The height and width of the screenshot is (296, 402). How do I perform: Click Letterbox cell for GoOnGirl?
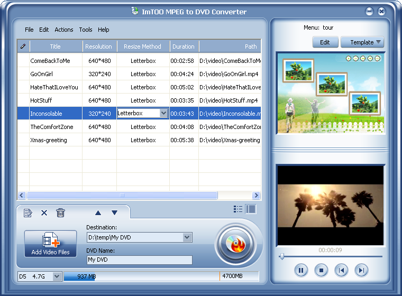click(143, 74)
